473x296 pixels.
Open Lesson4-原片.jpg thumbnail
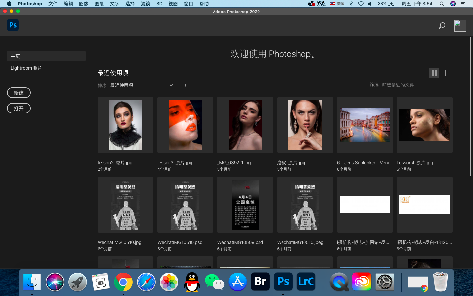coord(425,125)
